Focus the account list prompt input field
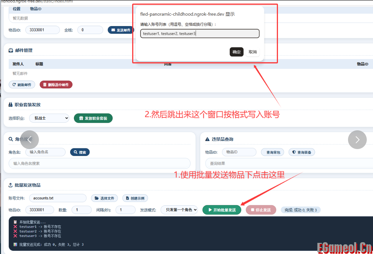Screen dimensions: 373x254 [200, 34]
